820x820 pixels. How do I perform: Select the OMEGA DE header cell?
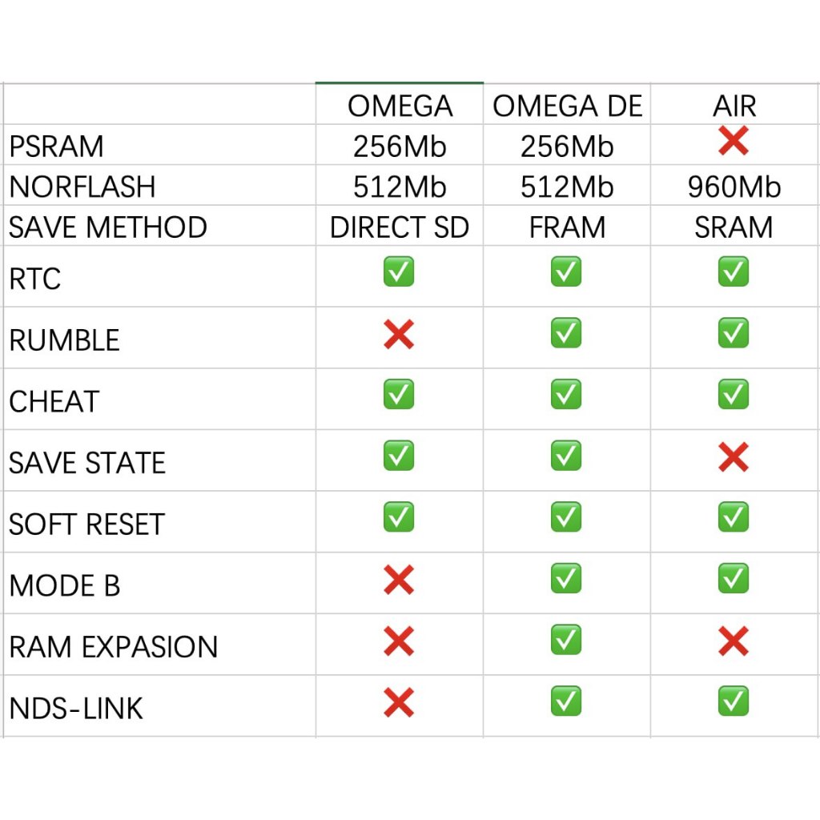567,107
